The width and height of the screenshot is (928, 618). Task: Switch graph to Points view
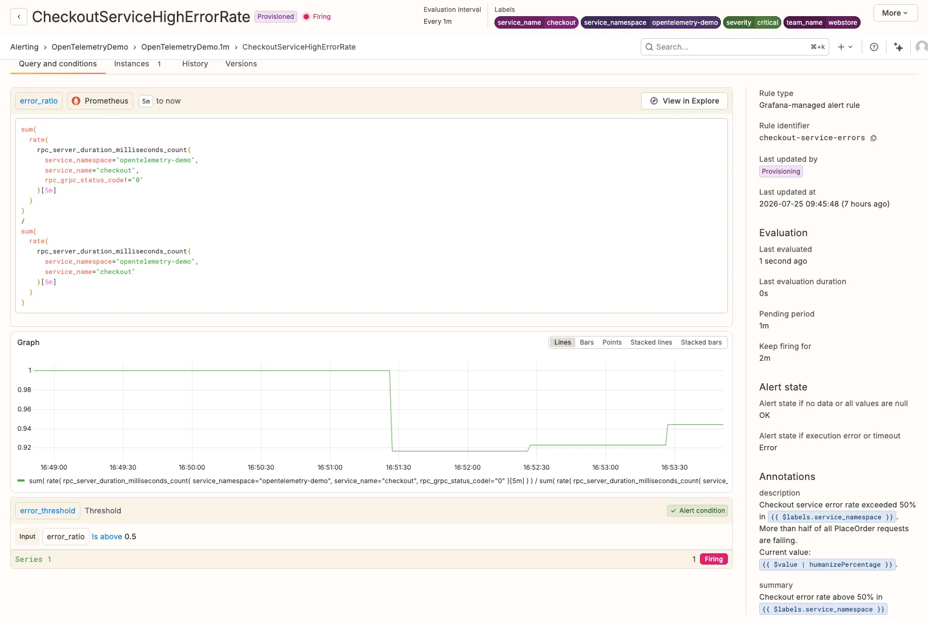[x=612, y=342]
